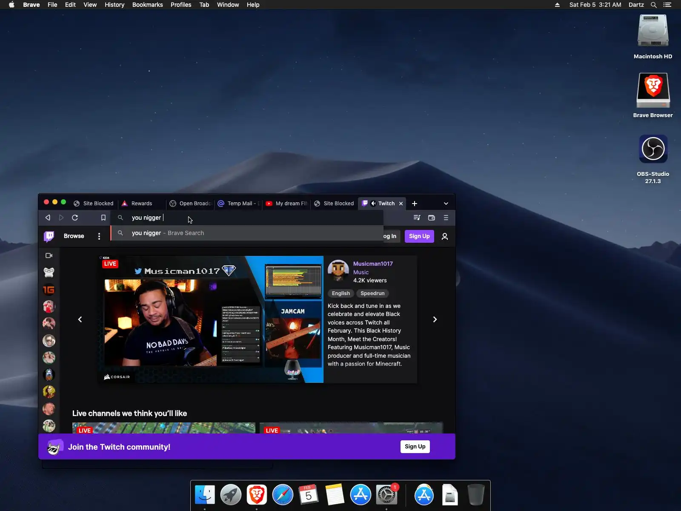Close the Twitch tab
This screenshot has width=681, height=511.
[x=401, y=204]
